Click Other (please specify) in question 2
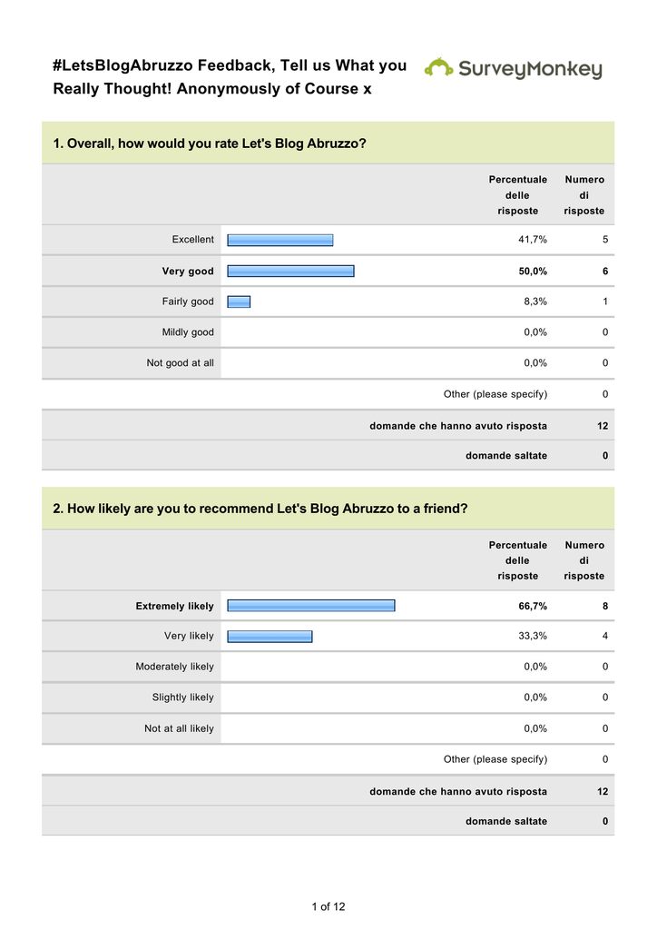 (495, 759)
